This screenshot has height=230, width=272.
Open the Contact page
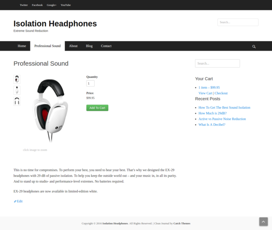coord(106,46)
